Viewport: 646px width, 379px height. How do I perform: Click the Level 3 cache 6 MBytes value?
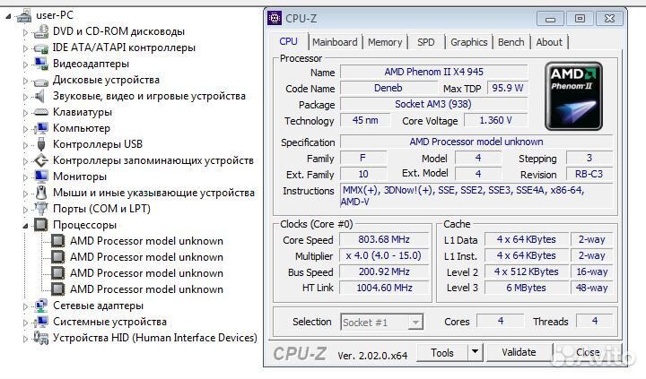tap(526, 288)
